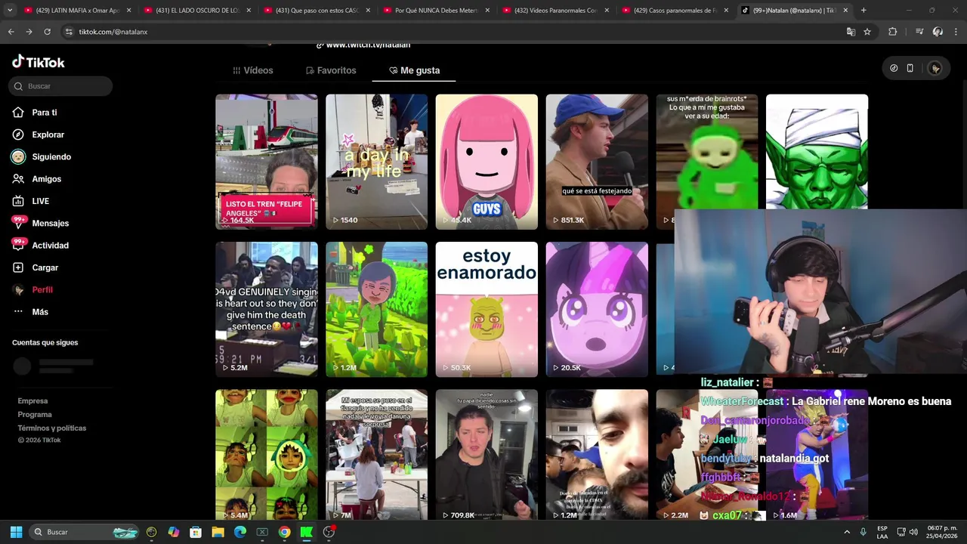This screenshot has height=544, width=967.
Task: Open a new browser tab with plus
Action: 864,11
